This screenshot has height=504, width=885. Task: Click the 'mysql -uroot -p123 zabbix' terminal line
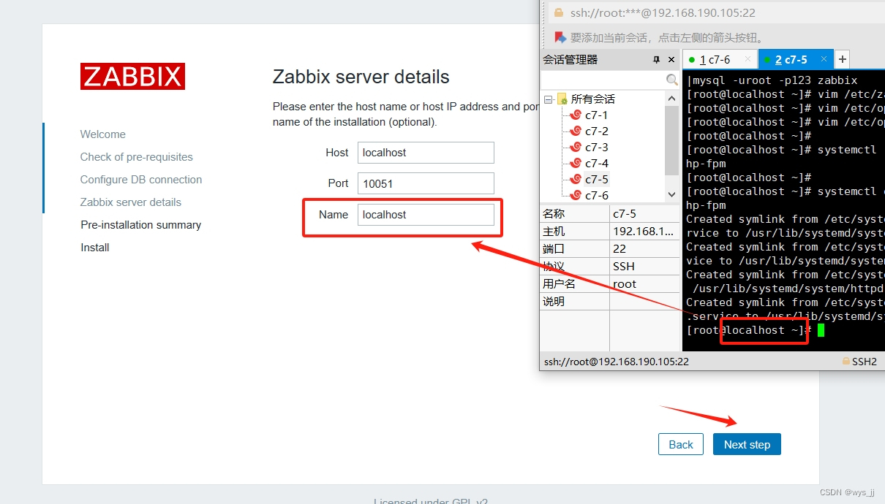point(772,80)
